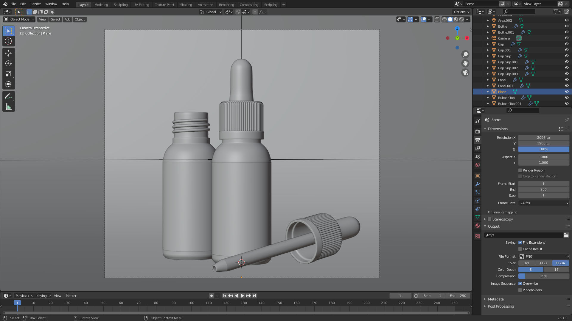Set Color Depth to 16
The width and height of the screenshot is (572, 321).
pyautogui.click(x=556, y=270)
